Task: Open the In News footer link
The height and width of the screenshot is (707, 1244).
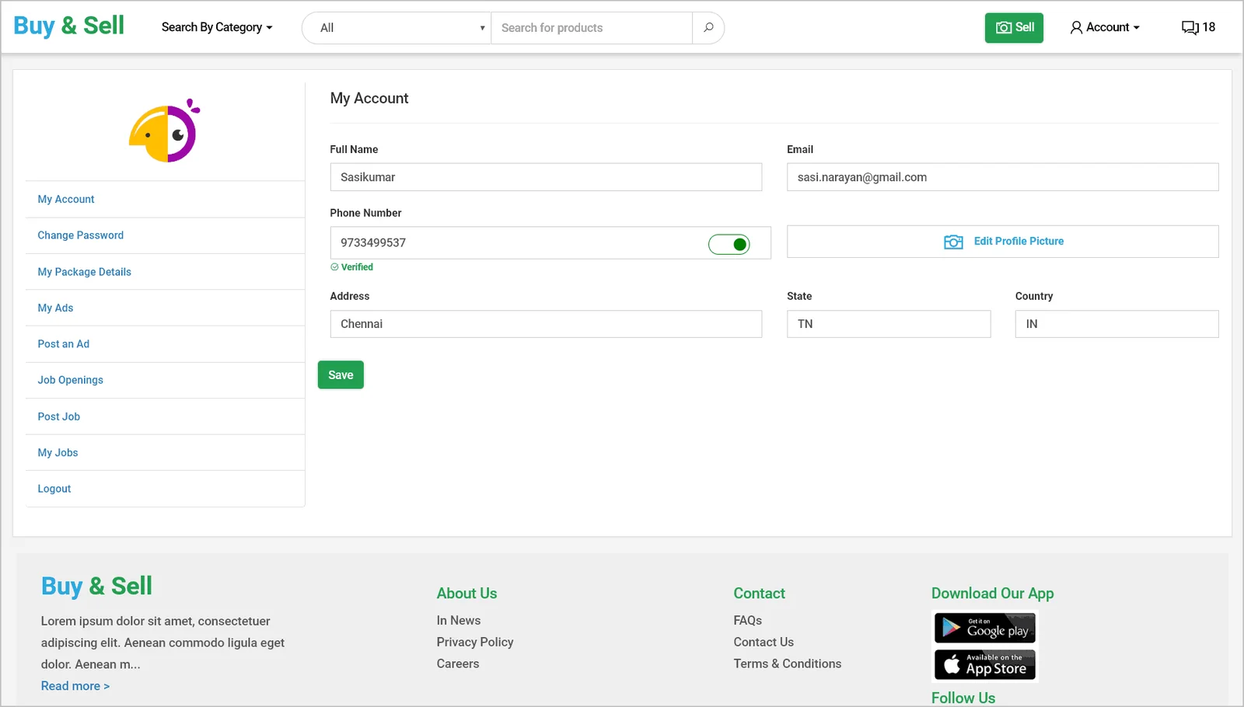Action: 459,620
